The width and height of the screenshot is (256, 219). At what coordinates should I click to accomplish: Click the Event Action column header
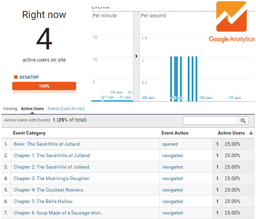click(175, 133)
